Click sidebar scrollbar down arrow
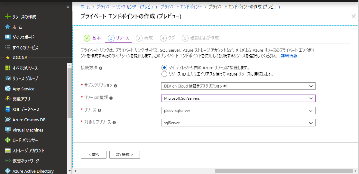This screenshot has height=174, width=359. point(69,171)
